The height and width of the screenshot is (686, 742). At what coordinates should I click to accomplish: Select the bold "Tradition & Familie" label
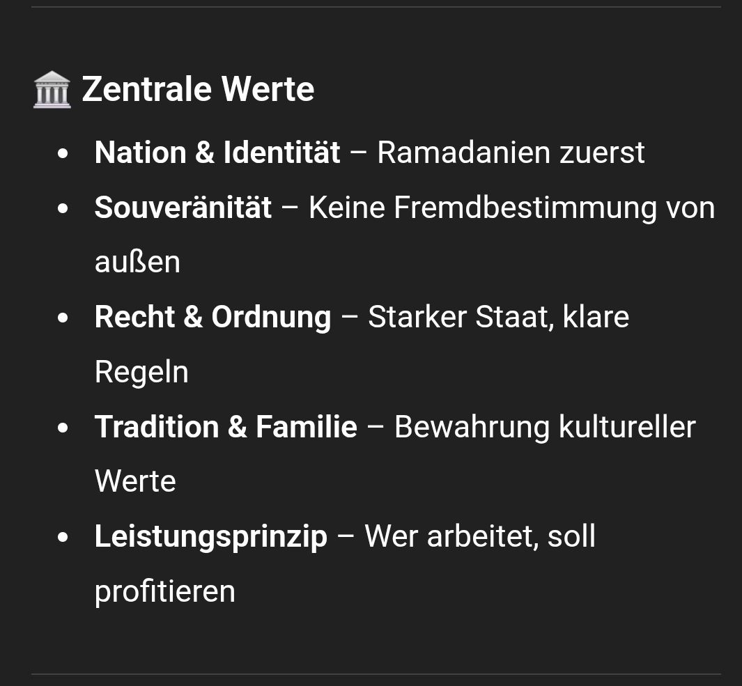[226, 427]
